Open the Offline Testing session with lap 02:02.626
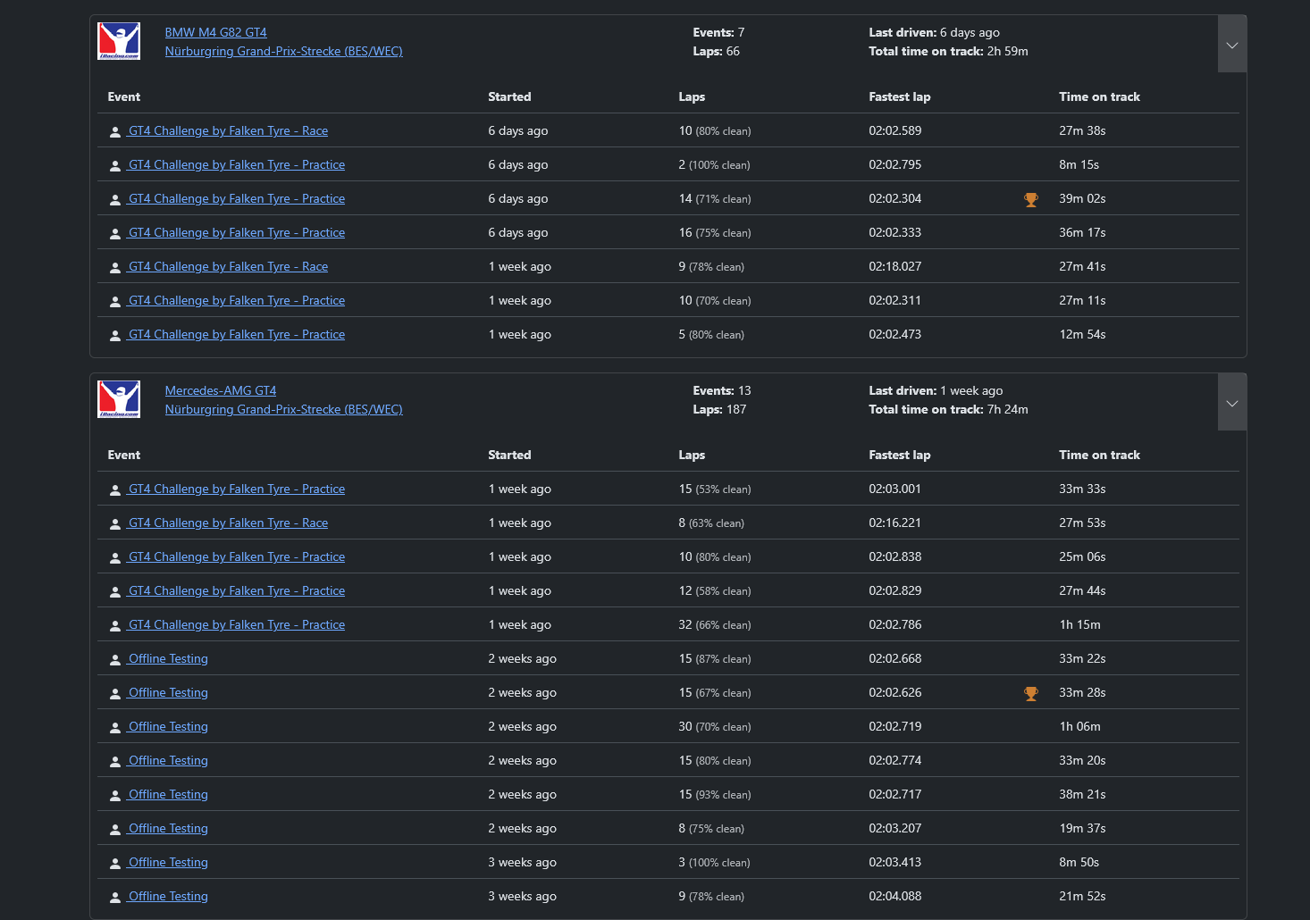Image resolution: width=1310 pixels, height=920 pixels. tap(168, 692)
